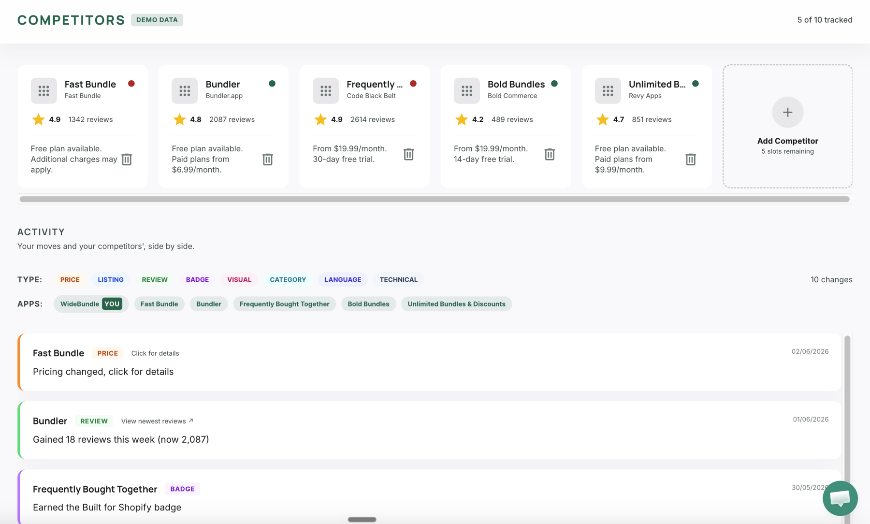Toggle the BADGE type filter
The image size is (870, 524).
[x=197, y=279]
